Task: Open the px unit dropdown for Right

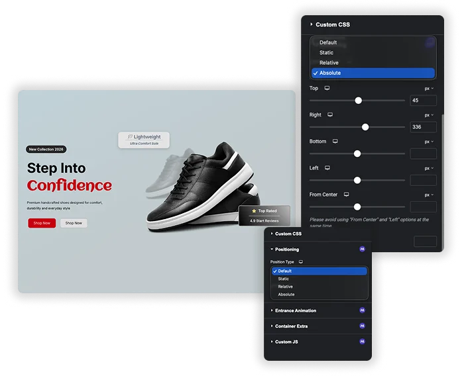Action: coord(429,115)
